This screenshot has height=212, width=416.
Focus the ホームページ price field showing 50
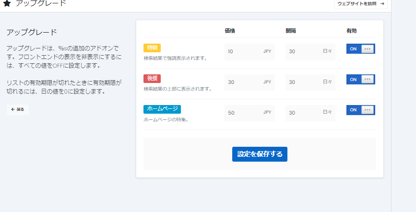242,113
